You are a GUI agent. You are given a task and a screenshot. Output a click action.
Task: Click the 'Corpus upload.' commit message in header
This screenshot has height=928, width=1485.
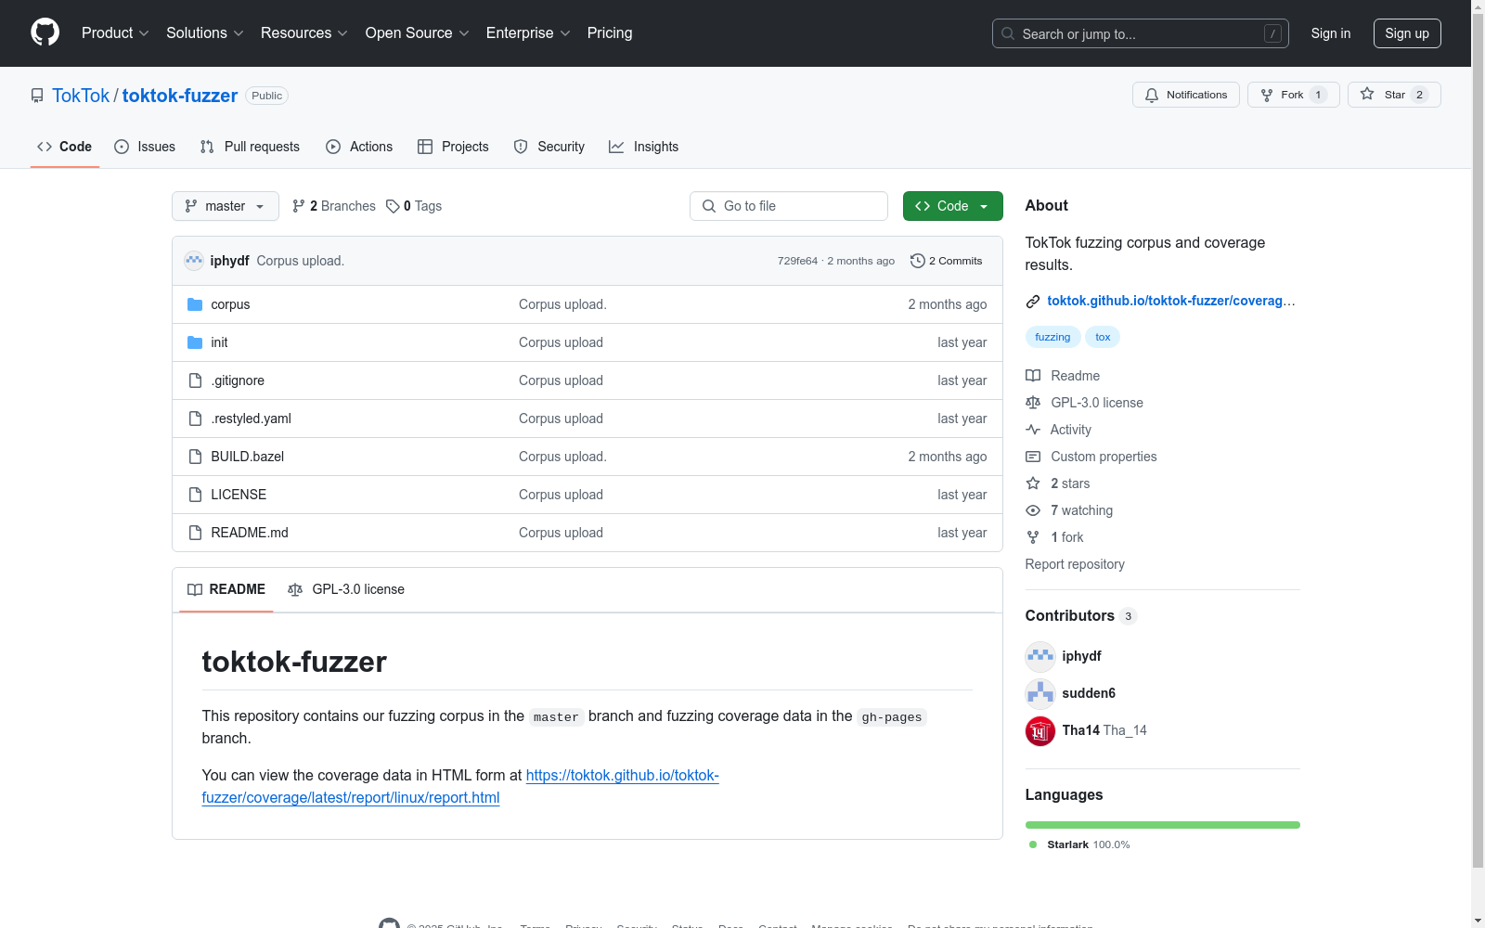(x=301, y=261)
